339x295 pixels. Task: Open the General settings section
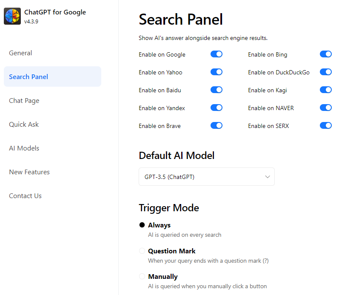[20, 53]
